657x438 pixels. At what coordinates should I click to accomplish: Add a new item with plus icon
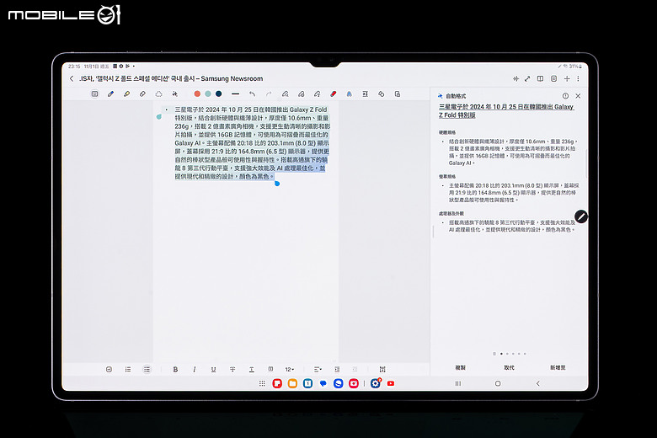click(567, 78)
